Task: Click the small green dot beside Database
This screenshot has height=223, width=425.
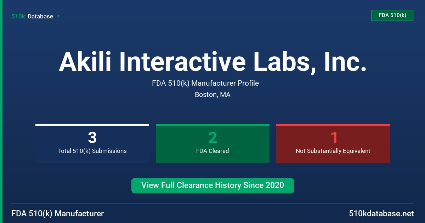Action: (58, 16)
